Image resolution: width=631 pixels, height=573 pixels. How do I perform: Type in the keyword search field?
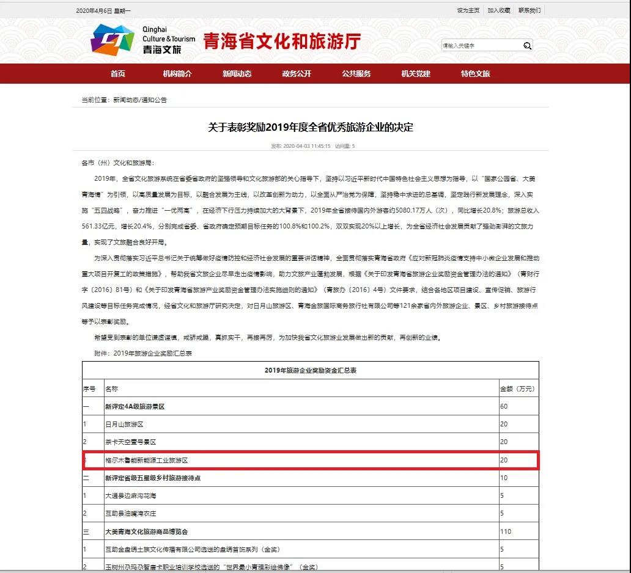(x=481, y=46)
